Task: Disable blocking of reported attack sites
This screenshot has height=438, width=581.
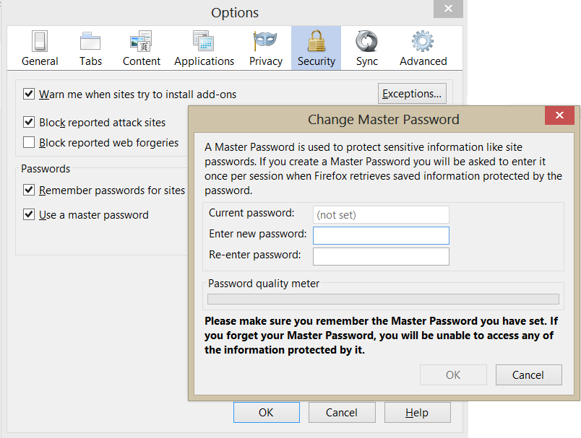Action: (28, 122)
